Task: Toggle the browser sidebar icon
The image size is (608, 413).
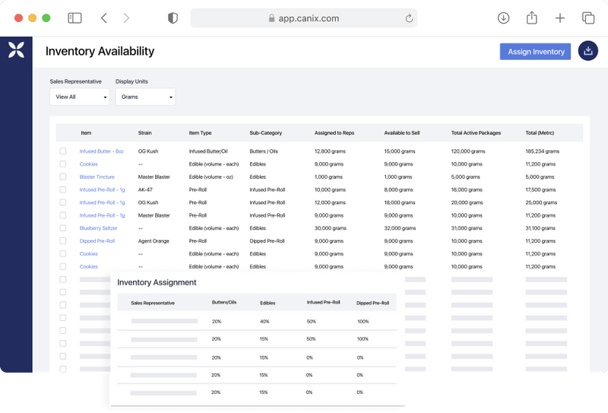Action: (x=74, y=17)
